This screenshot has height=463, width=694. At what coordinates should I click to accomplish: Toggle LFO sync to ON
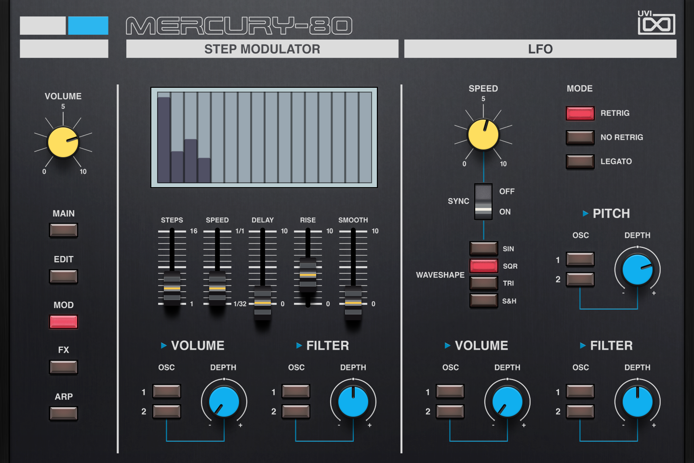(483, 211)
